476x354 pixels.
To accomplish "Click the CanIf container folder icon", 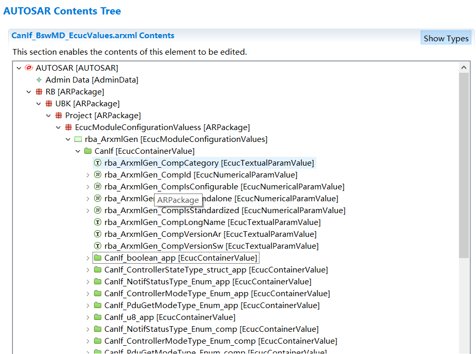I will pos(88,151).
